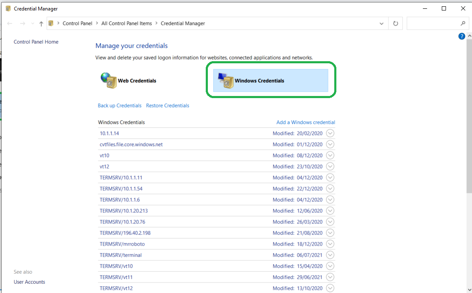Click Restore Credentials link
This screenshot has width=472, height=293.
pyautogui.click(x=168, y=106)
